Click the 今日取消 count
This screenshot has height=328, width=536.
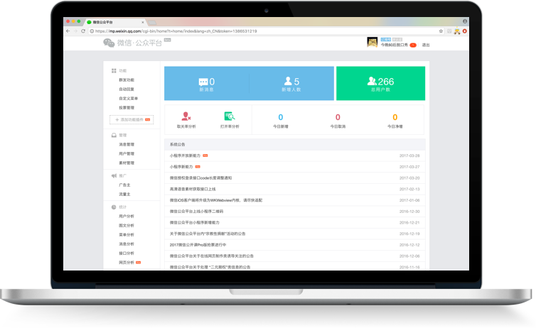coord(338,117)
